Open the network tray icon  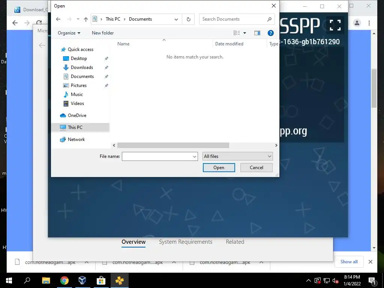click(x=327, y=280)
